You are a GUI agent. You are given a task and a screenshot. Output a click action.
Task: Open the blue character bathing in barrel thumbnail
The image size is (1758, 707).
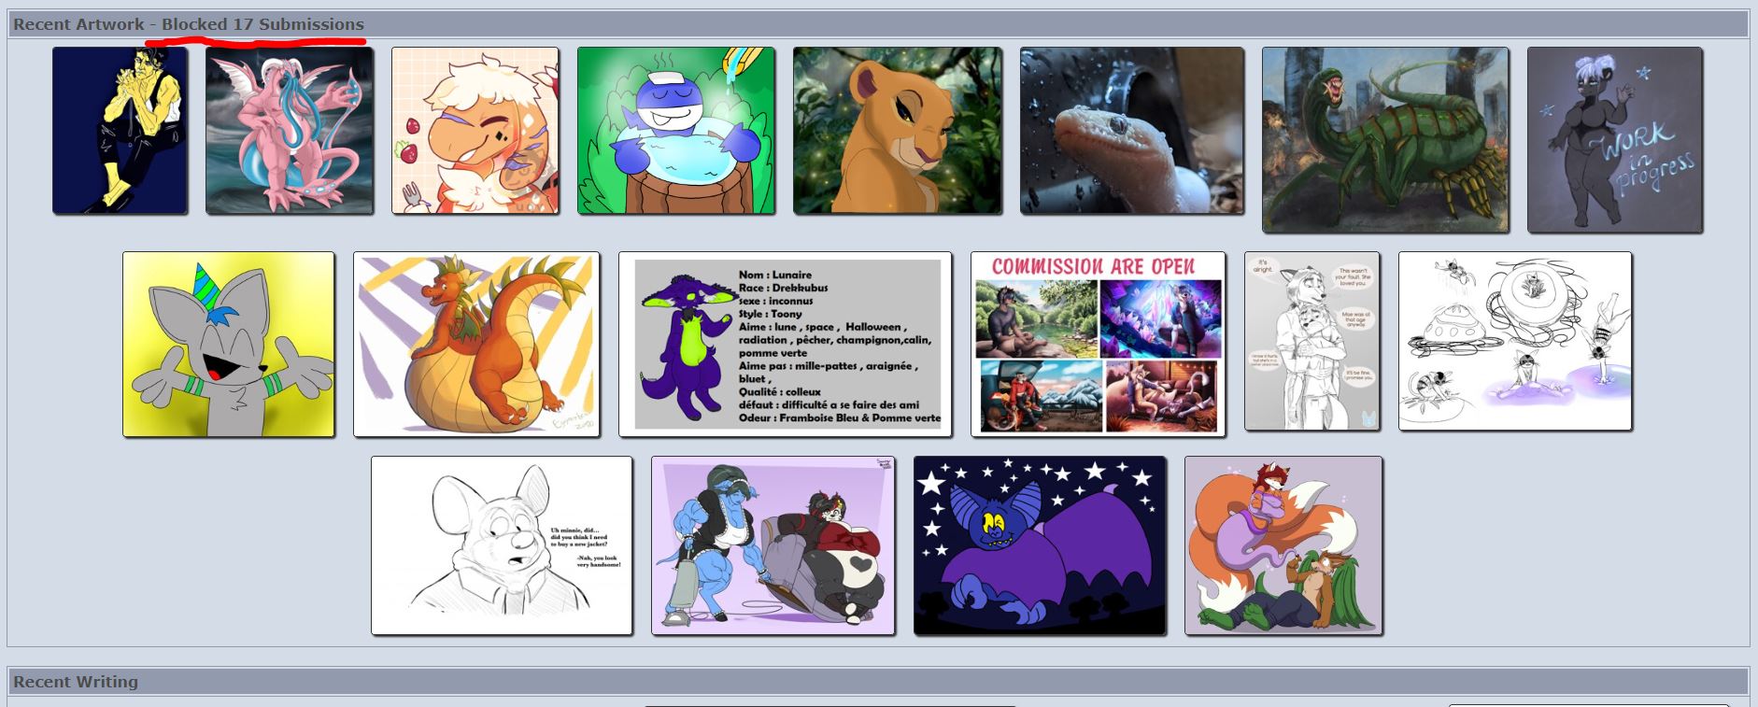pos(676,131)
